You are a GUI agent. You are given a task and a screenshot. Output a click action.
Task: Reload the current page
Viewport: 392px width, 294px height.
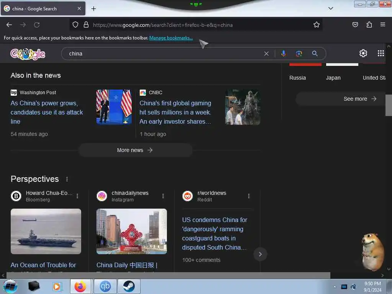click(x=37, y=25)
